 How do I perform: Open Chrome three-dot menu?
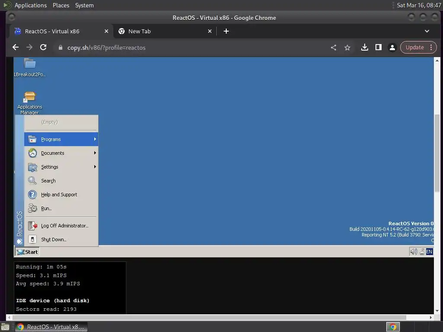tap(431, 48)
